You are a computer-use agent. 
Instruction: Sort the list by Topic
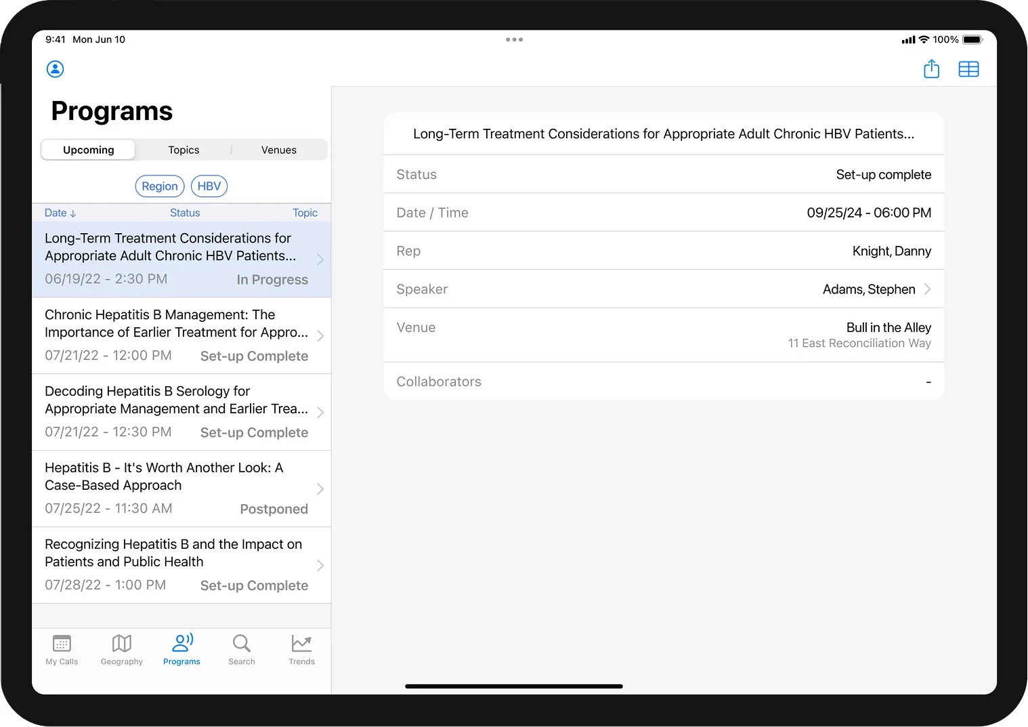pyautogui.click(x=305, y=213)
